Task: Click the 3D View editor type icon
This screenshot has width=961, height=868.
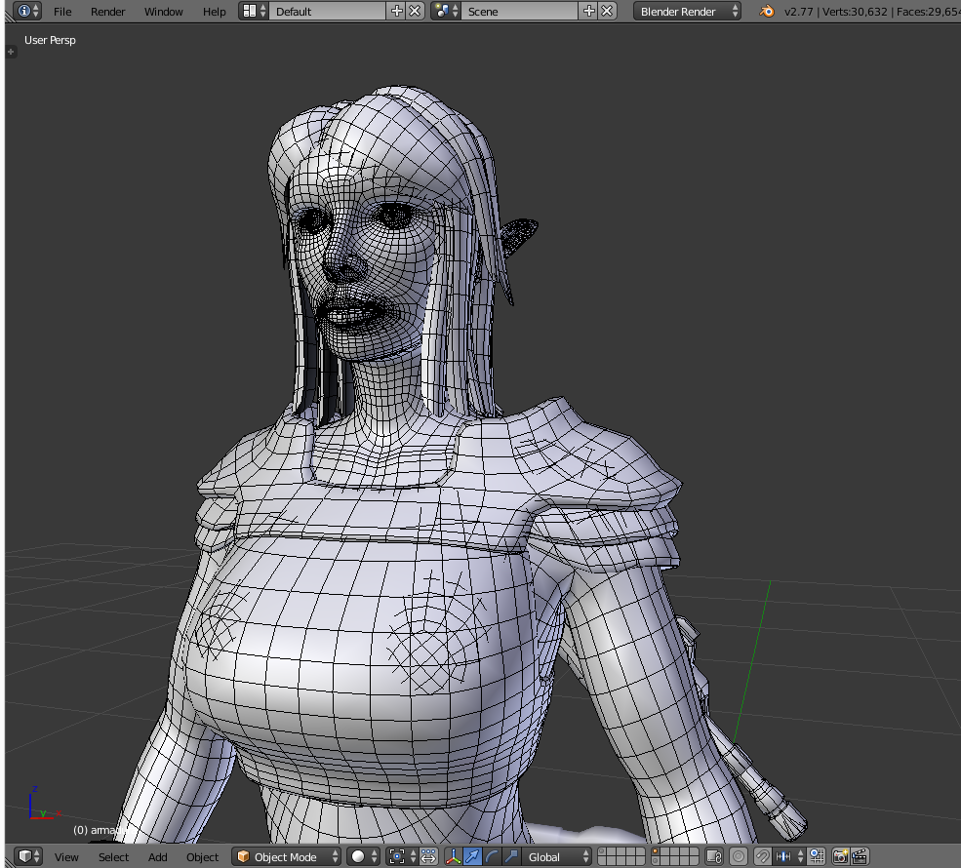Action: pos(24,856)
